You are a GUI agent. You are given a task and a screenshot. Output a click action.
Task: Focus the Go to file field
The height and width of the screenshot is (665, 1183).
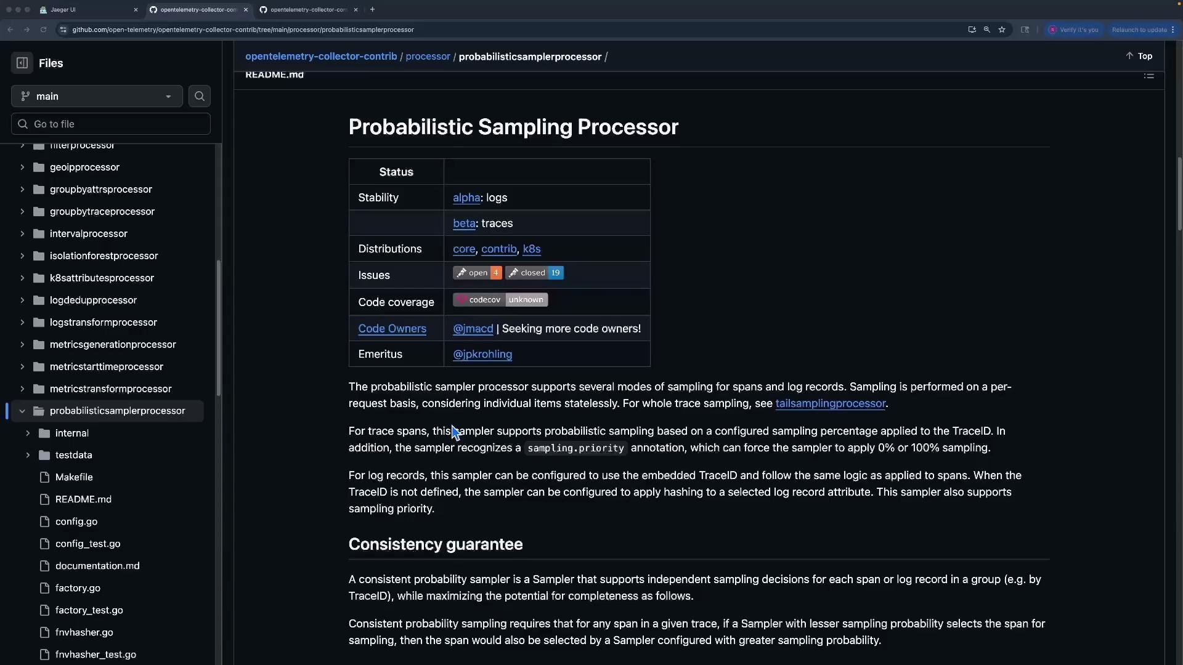coord(111,124)
